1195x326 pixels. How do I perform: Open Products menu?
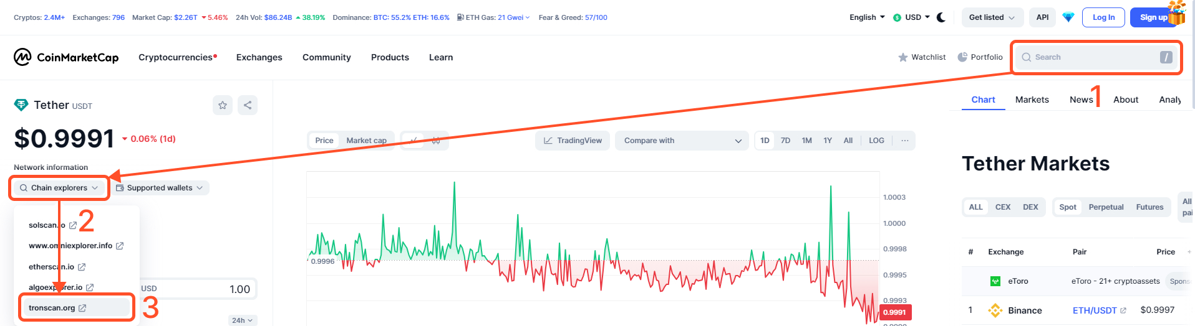[x=390, y=57]
